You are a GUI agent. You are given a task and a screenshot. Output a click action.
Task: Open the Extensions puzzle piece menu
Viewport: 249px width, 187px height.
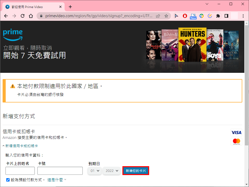(218, 16)
